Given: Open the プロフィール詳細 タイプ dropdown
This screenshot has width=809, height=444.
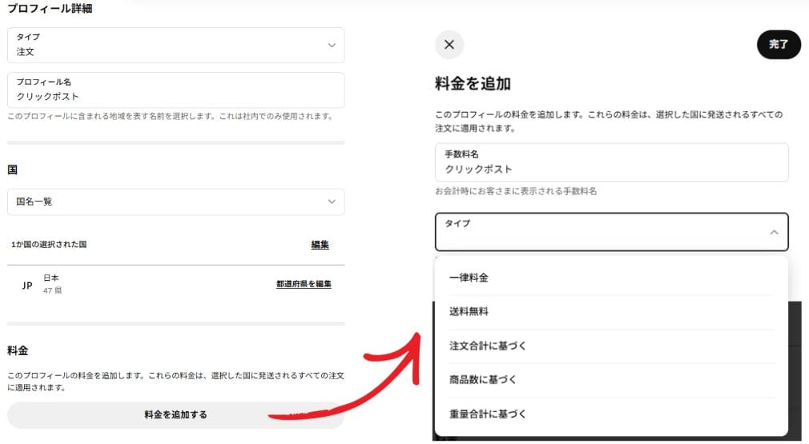Looking at the screenshot, I should click(x=175, y=46).
